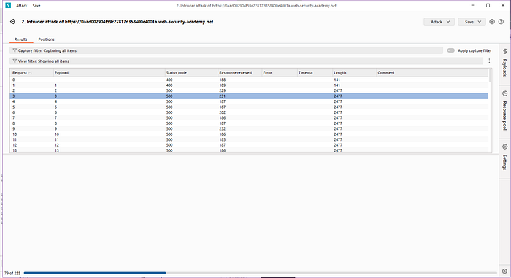The width and height of the screenshot is (511, 278).
Task: Select request row 6 with response 202
Action: click(x=250, y=112)
